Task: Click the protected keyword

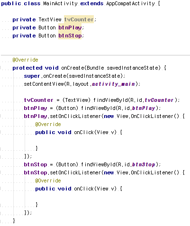Action: [27, 68]
